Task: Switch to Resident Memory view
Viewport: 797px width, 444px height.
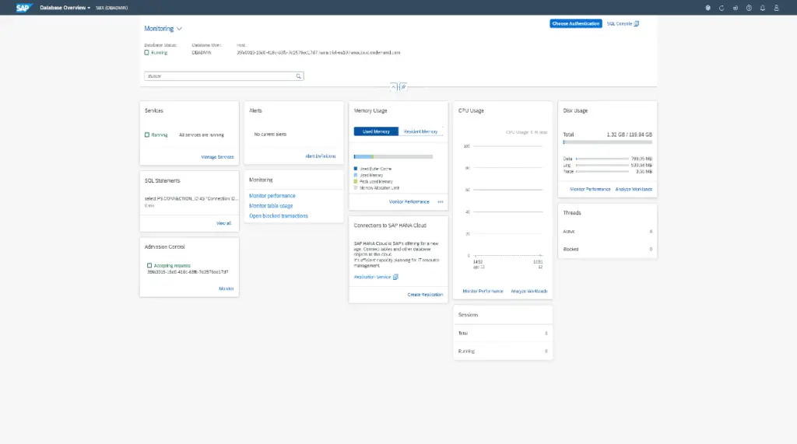Action: pos(420,131)
